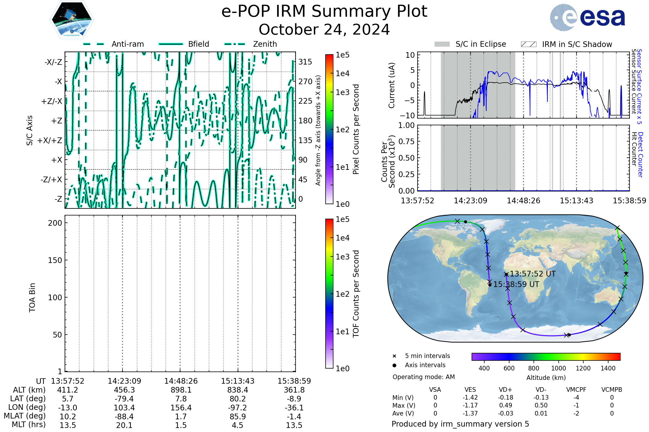Click the CASSIOPE satellite logo
Image resolution: width=649 pixels, height=432 pixels.
tap(72, 20)
